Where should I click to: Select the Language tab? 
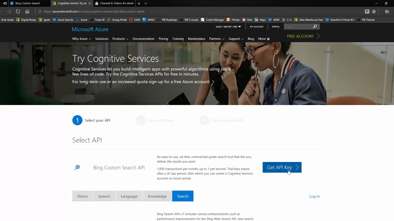(x=129, y=196)
